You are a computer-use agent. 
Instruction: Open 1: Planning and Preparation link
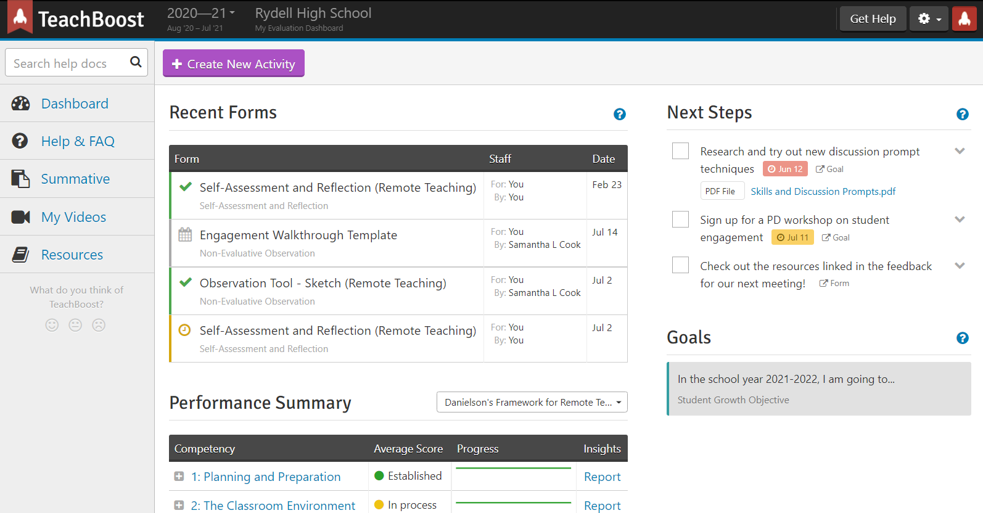click(x=266, y=477)
